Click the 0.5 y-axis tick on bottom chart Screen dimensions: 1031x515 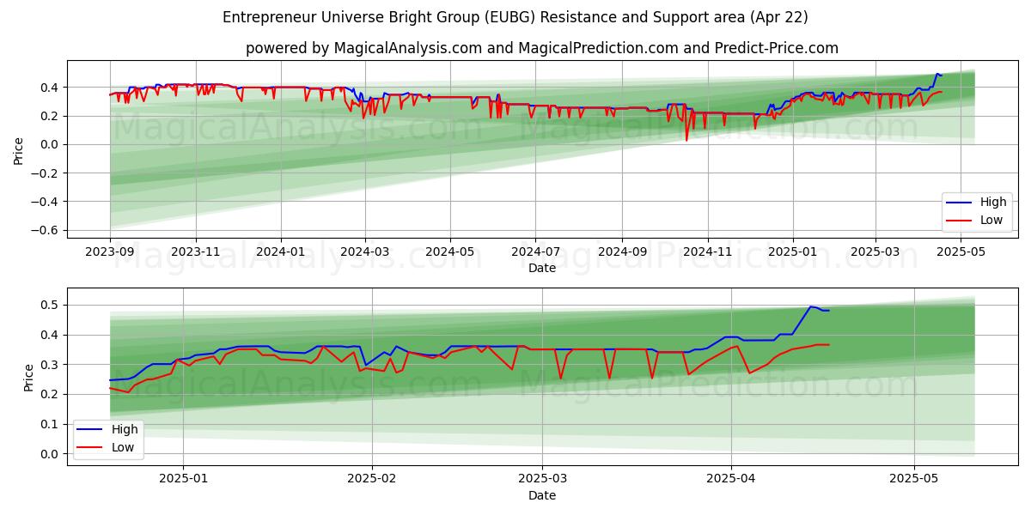click(x=50, y=306)
